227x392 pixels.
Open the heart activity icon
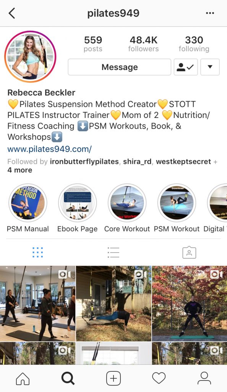pos(159,378)
